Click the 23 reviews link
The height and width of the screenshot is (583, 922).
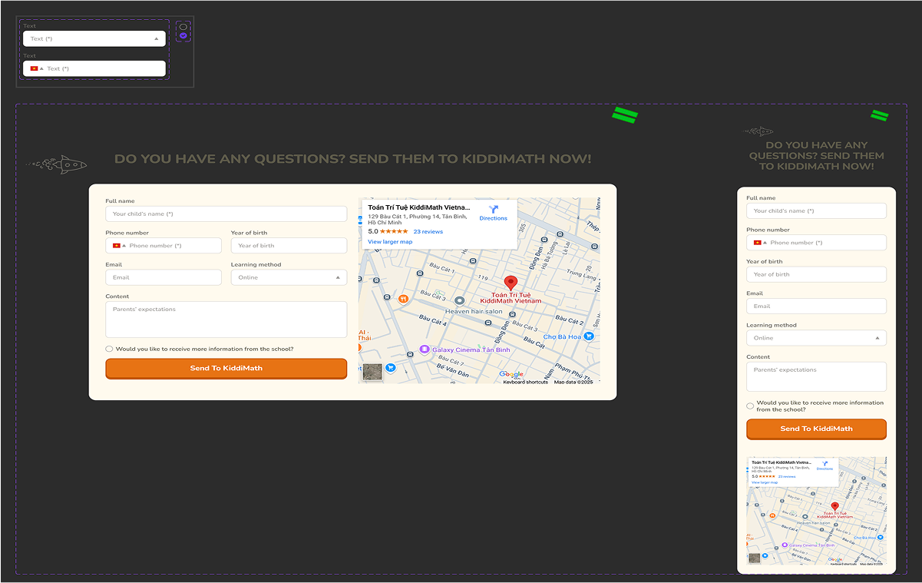(428, 230)
